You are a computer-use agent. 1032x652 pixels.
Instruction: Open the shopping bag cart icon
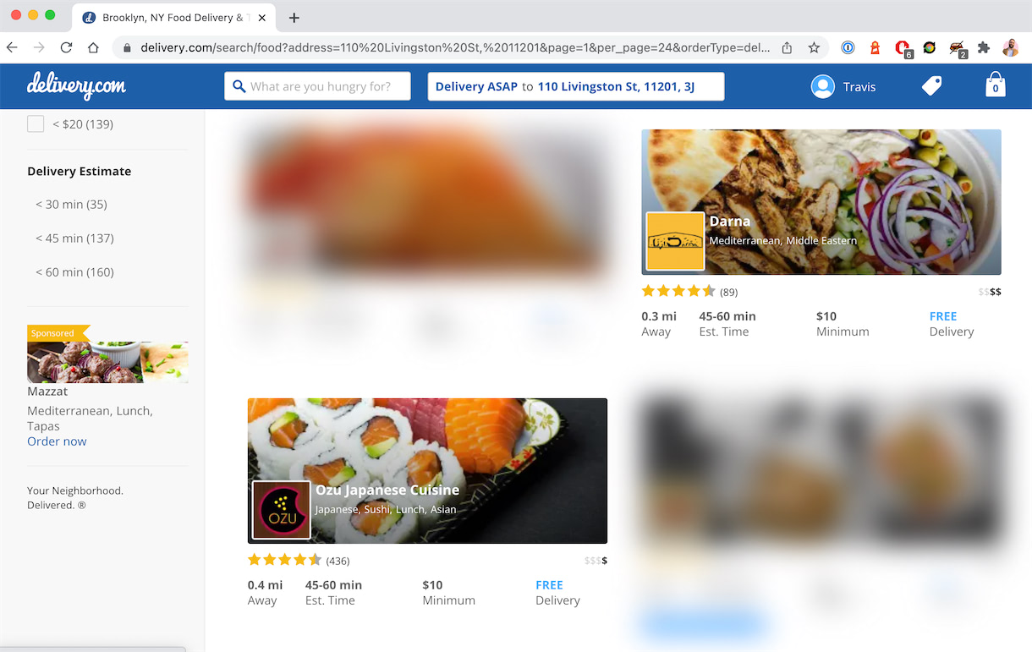tap(996, 85)
